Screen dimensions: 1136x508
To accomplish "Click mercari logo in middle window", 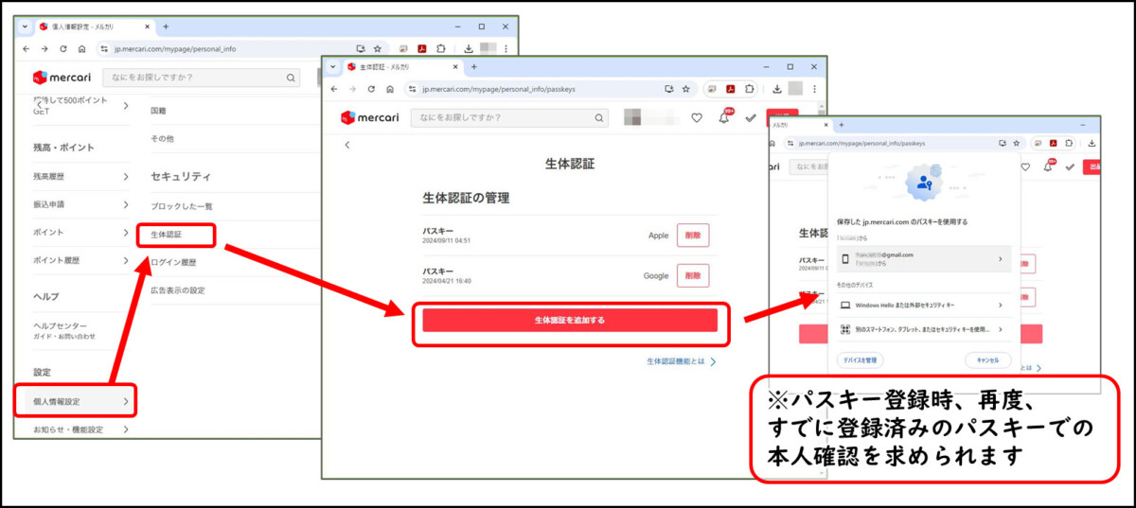I will pos(369,118).
